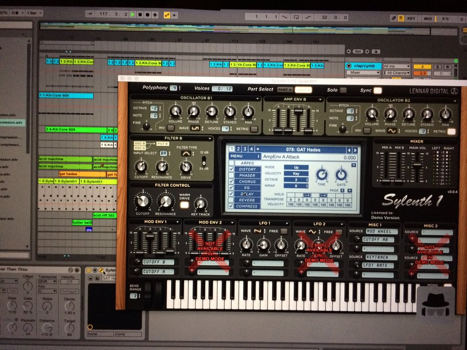Viewport: 467px width, 350px height.
Task: Open the arpeggiator PAGE dropdown arrow
Action: point(350,190)
